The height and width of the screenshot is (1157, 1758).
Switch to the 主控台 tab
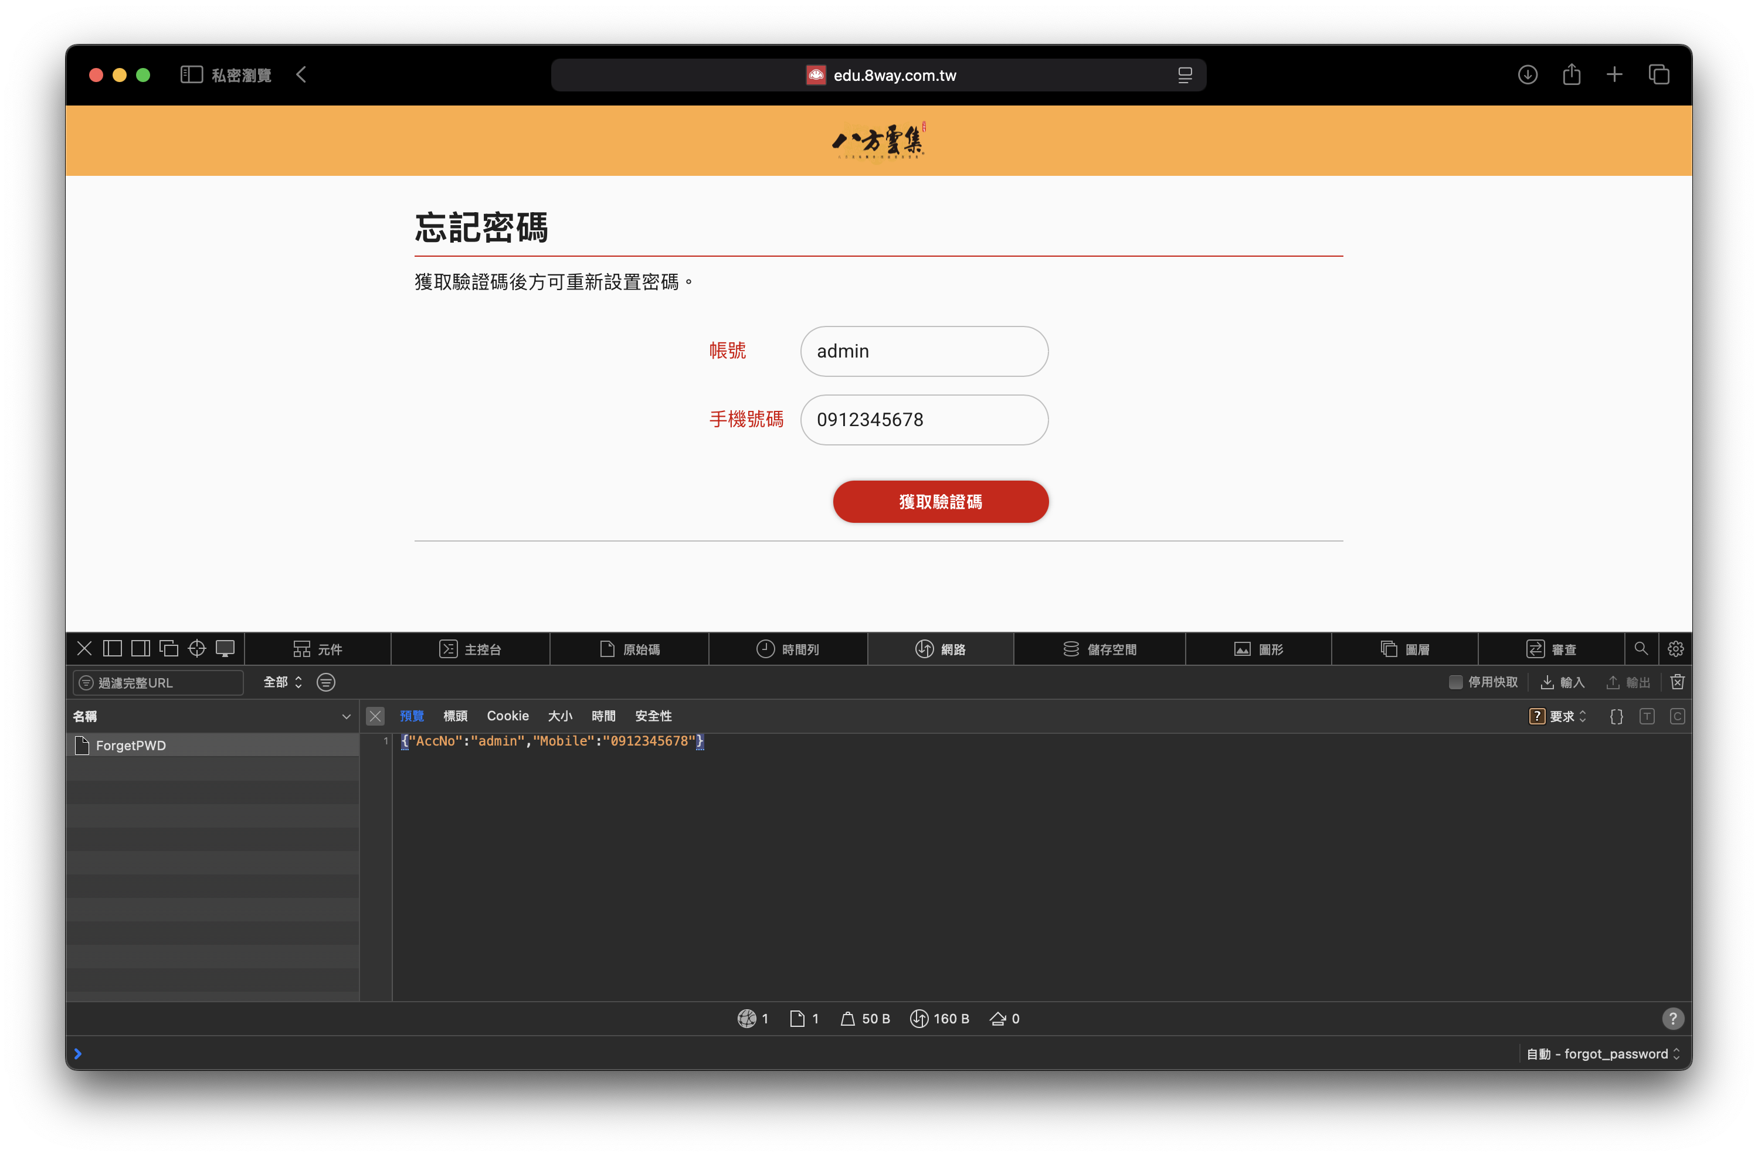(470, 649)
